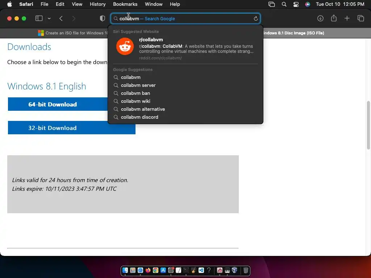Select the 'collabvm server' suggestion
Viewport: 371px width, 278px height.
185,85
